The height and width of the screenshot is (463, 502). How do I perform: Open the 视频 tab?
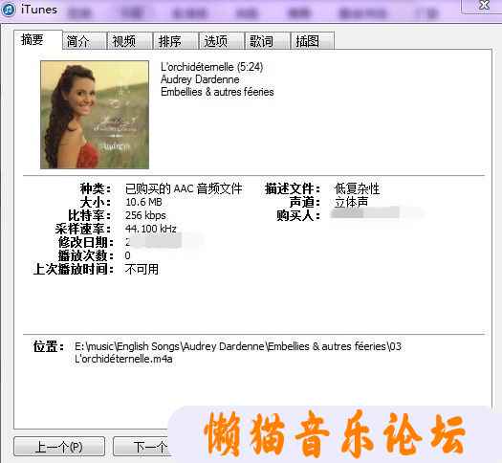point(130,41)
